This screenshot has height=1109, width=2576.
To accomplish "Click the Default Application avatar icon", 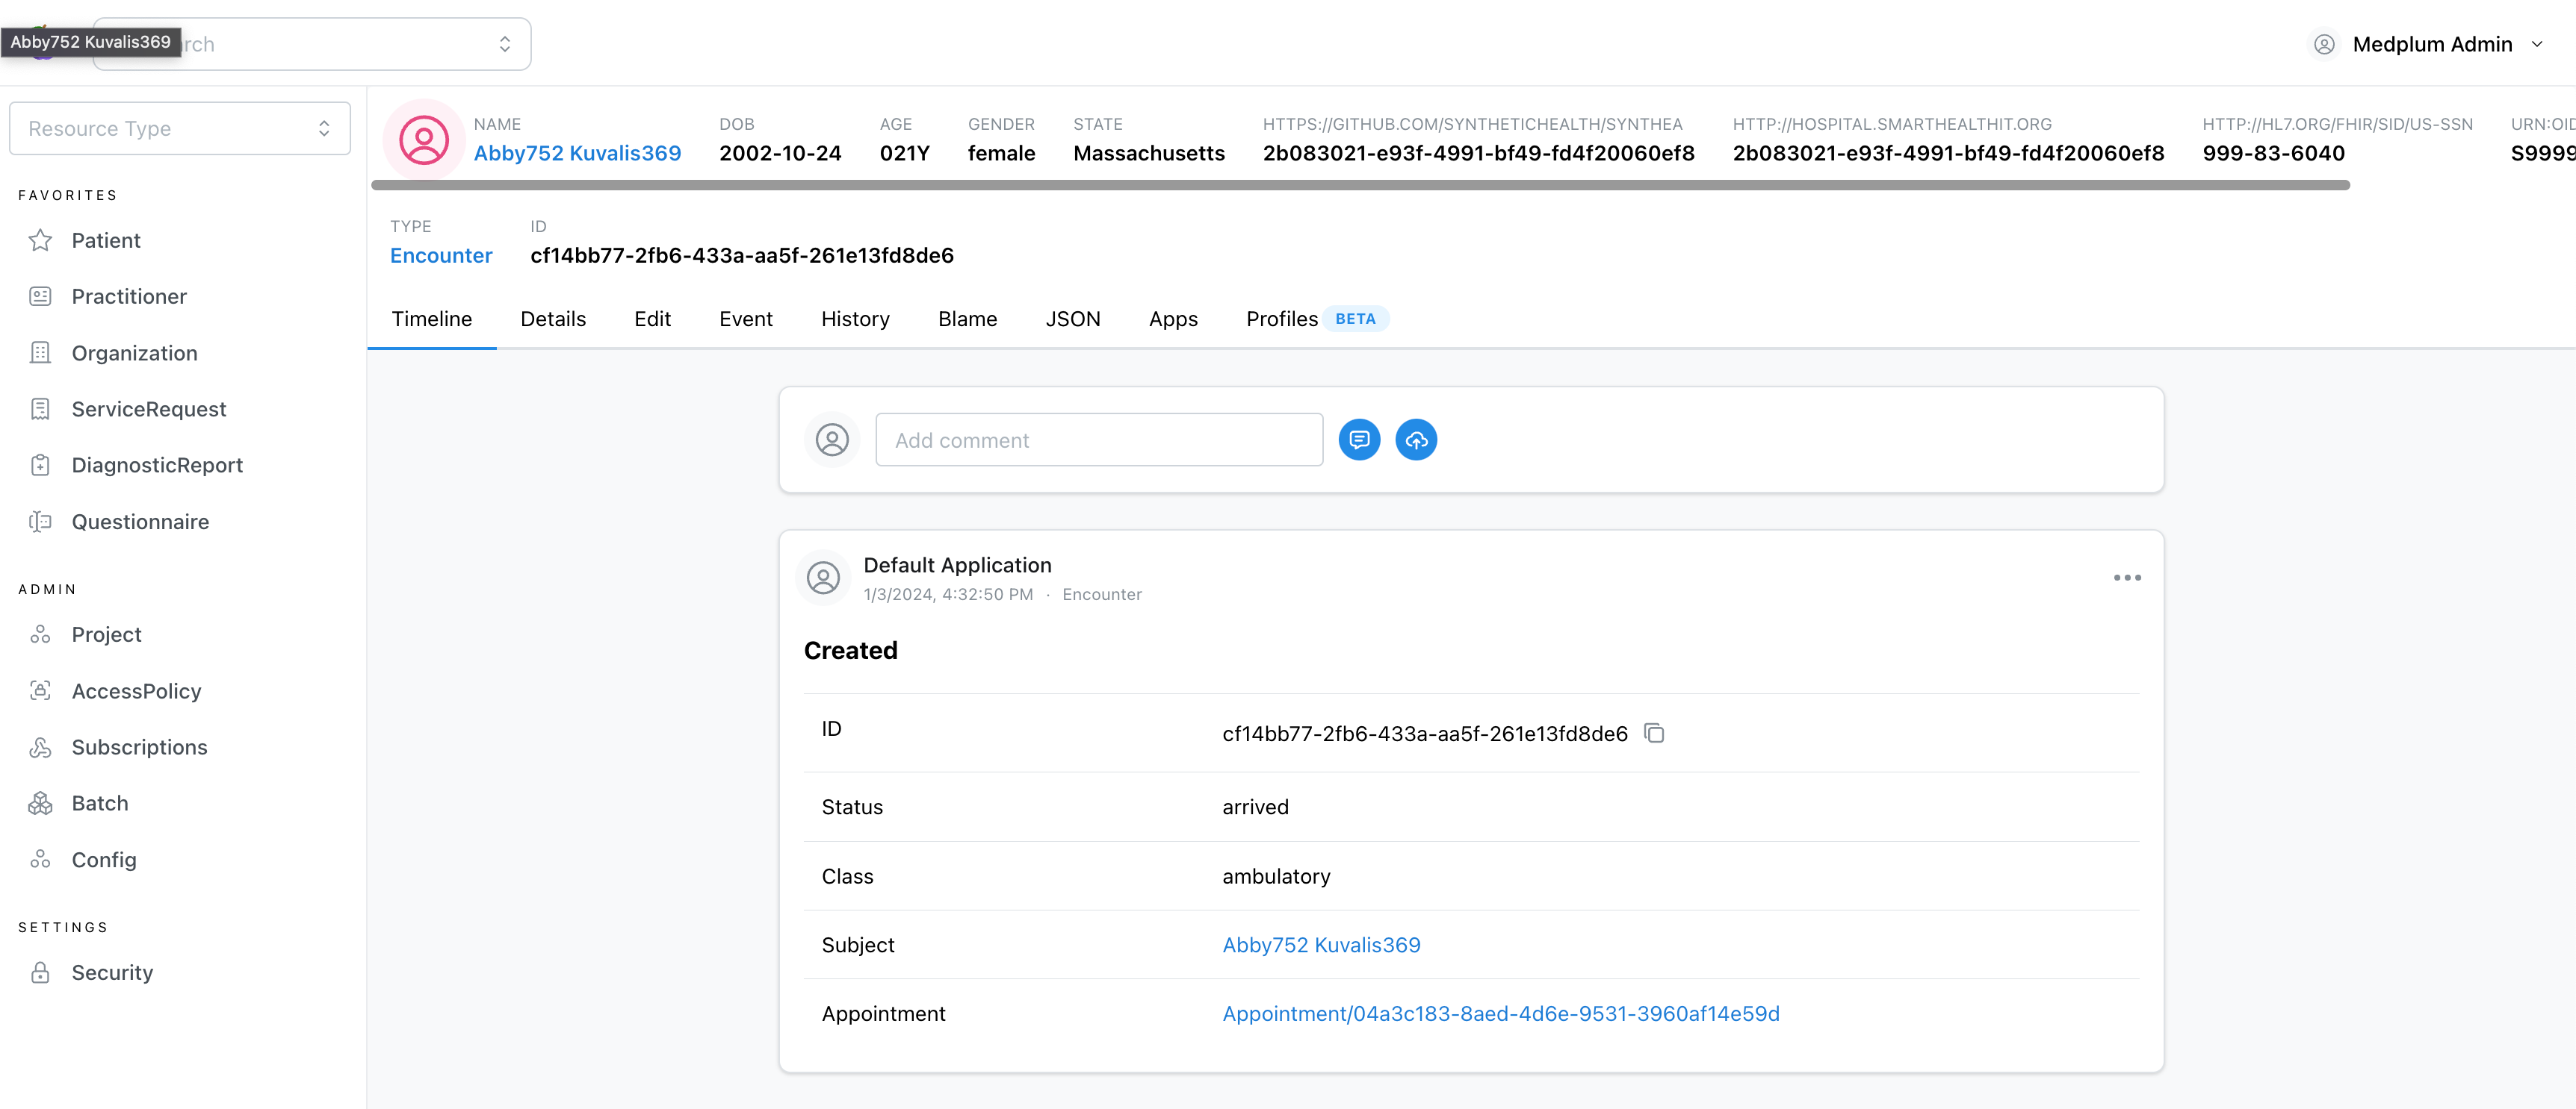I will (823, 578).
